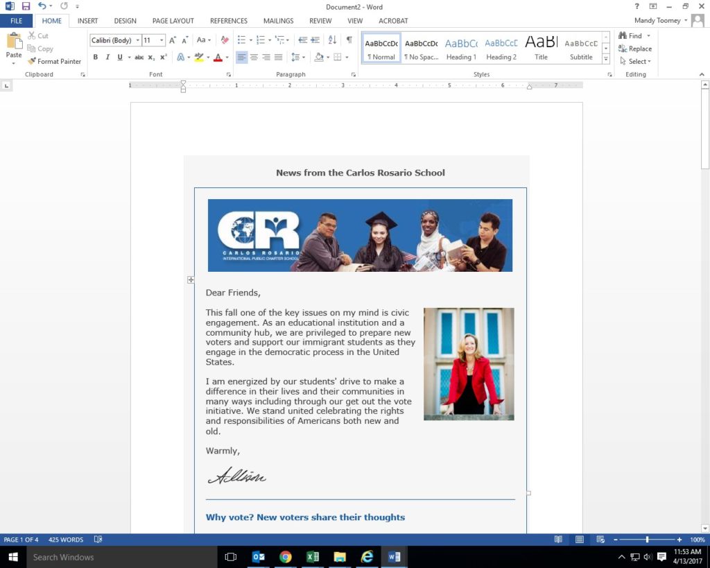Select the Carlos Rosario banner image

(x=360, y=236)
